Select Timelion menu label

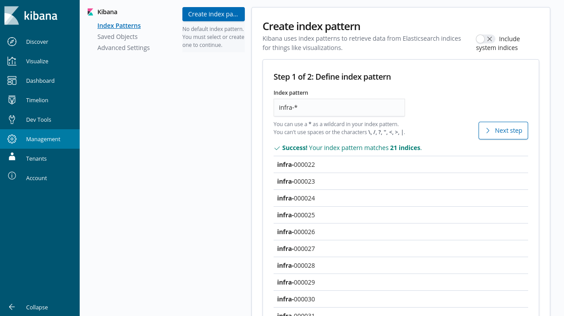point(37,100)
